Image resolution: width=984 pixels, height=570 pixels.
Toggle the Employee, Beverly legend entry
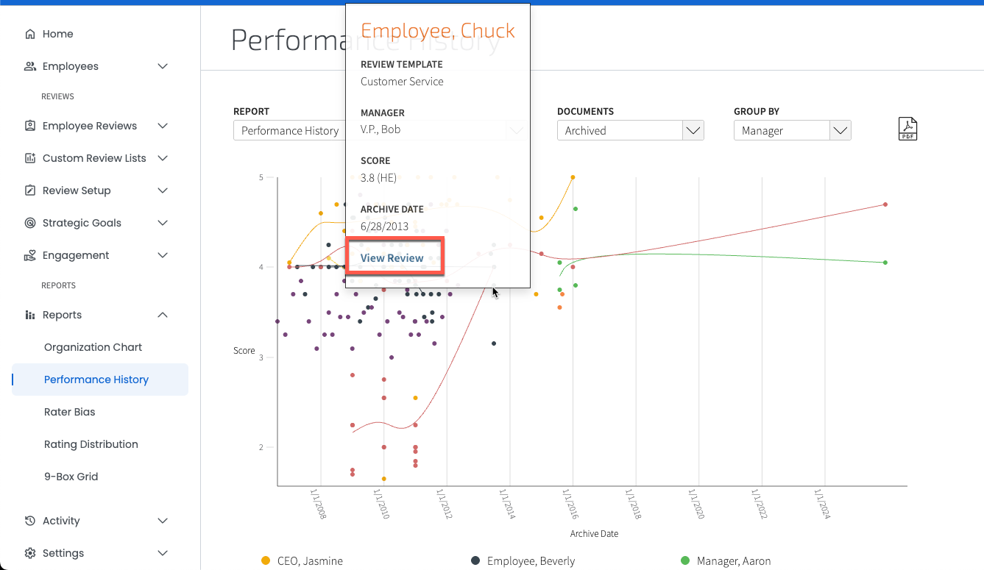click(523, 561)
